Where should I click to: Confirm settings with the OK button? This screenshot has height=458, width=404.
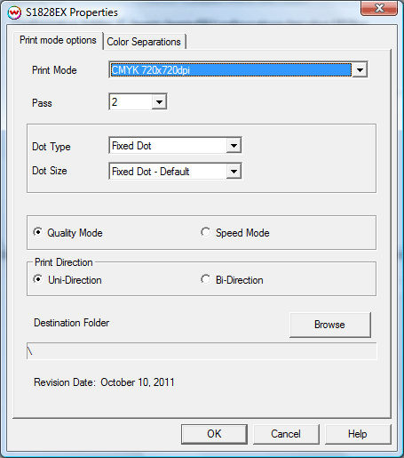tap(214, 434)
